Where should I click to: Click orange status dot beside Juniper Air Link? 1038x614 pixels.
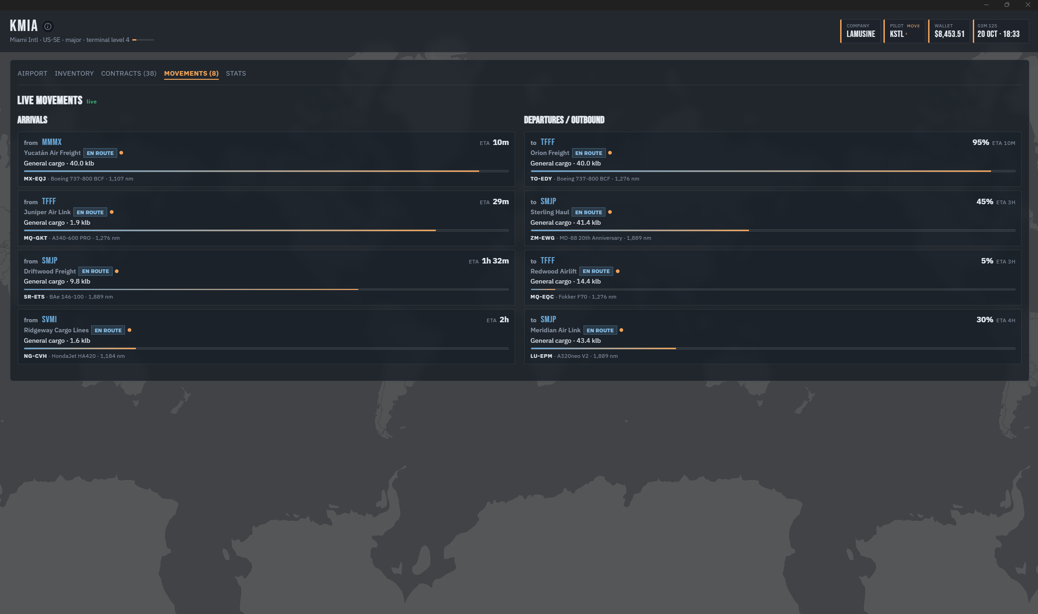(x=112, y=212)
